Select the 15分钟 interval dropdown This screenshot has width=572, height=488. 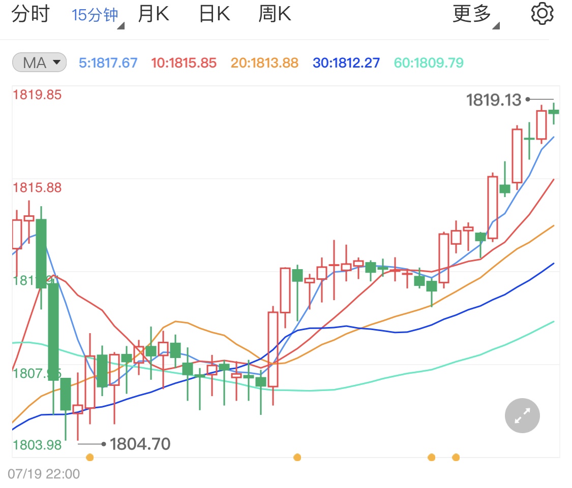click(x=98, y=15)
